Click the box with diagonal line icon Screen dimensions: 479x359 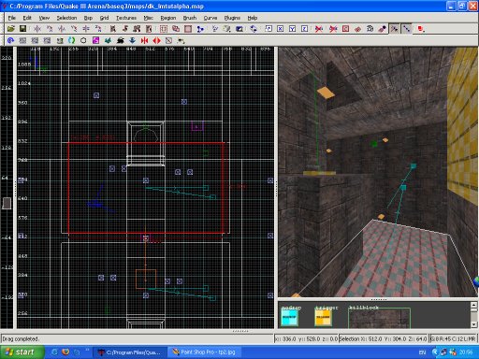[168, 40]
